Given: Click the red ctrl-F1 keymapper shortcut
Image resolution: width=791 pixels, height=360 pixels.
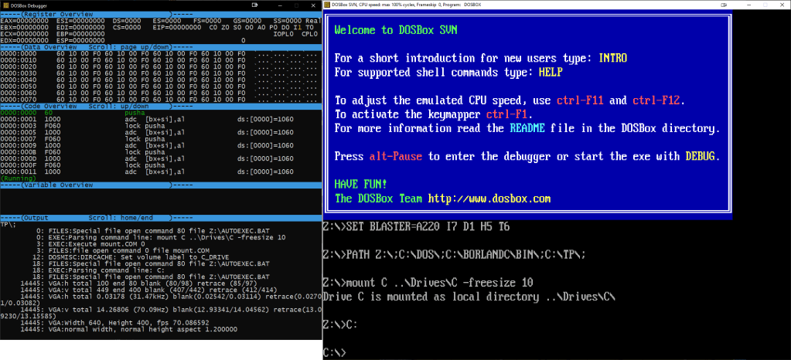Looking at the screenshot, I should [507, 114].
